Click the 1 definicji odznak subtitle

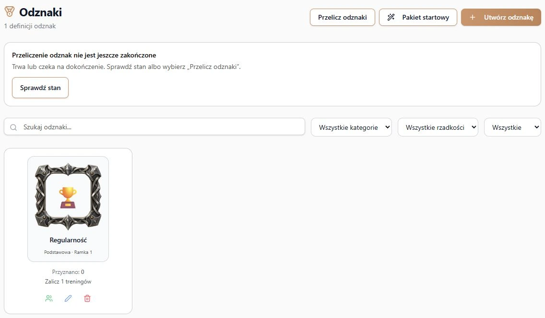[x=30, y=26]
